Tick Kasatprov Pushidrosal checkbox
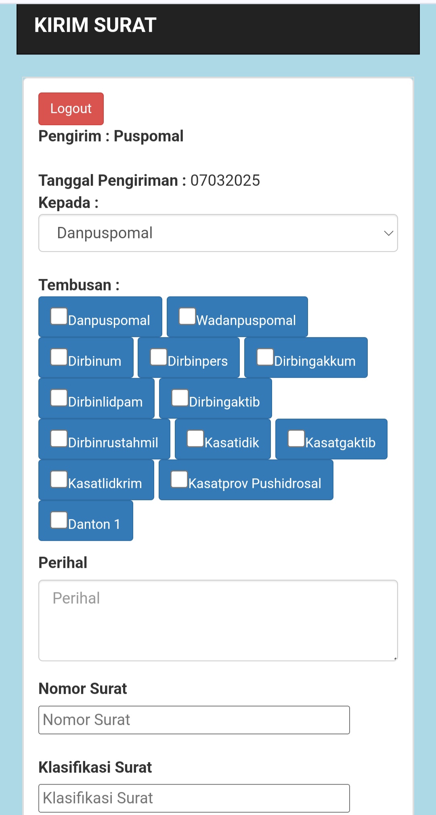The image size is (436, 815). pyautogui.click(x=179, y=479)
